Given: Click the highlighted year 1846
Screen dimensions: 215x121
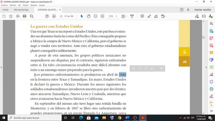Looking at the screenshot, I should pyautogui.click(x=123, y=75).
